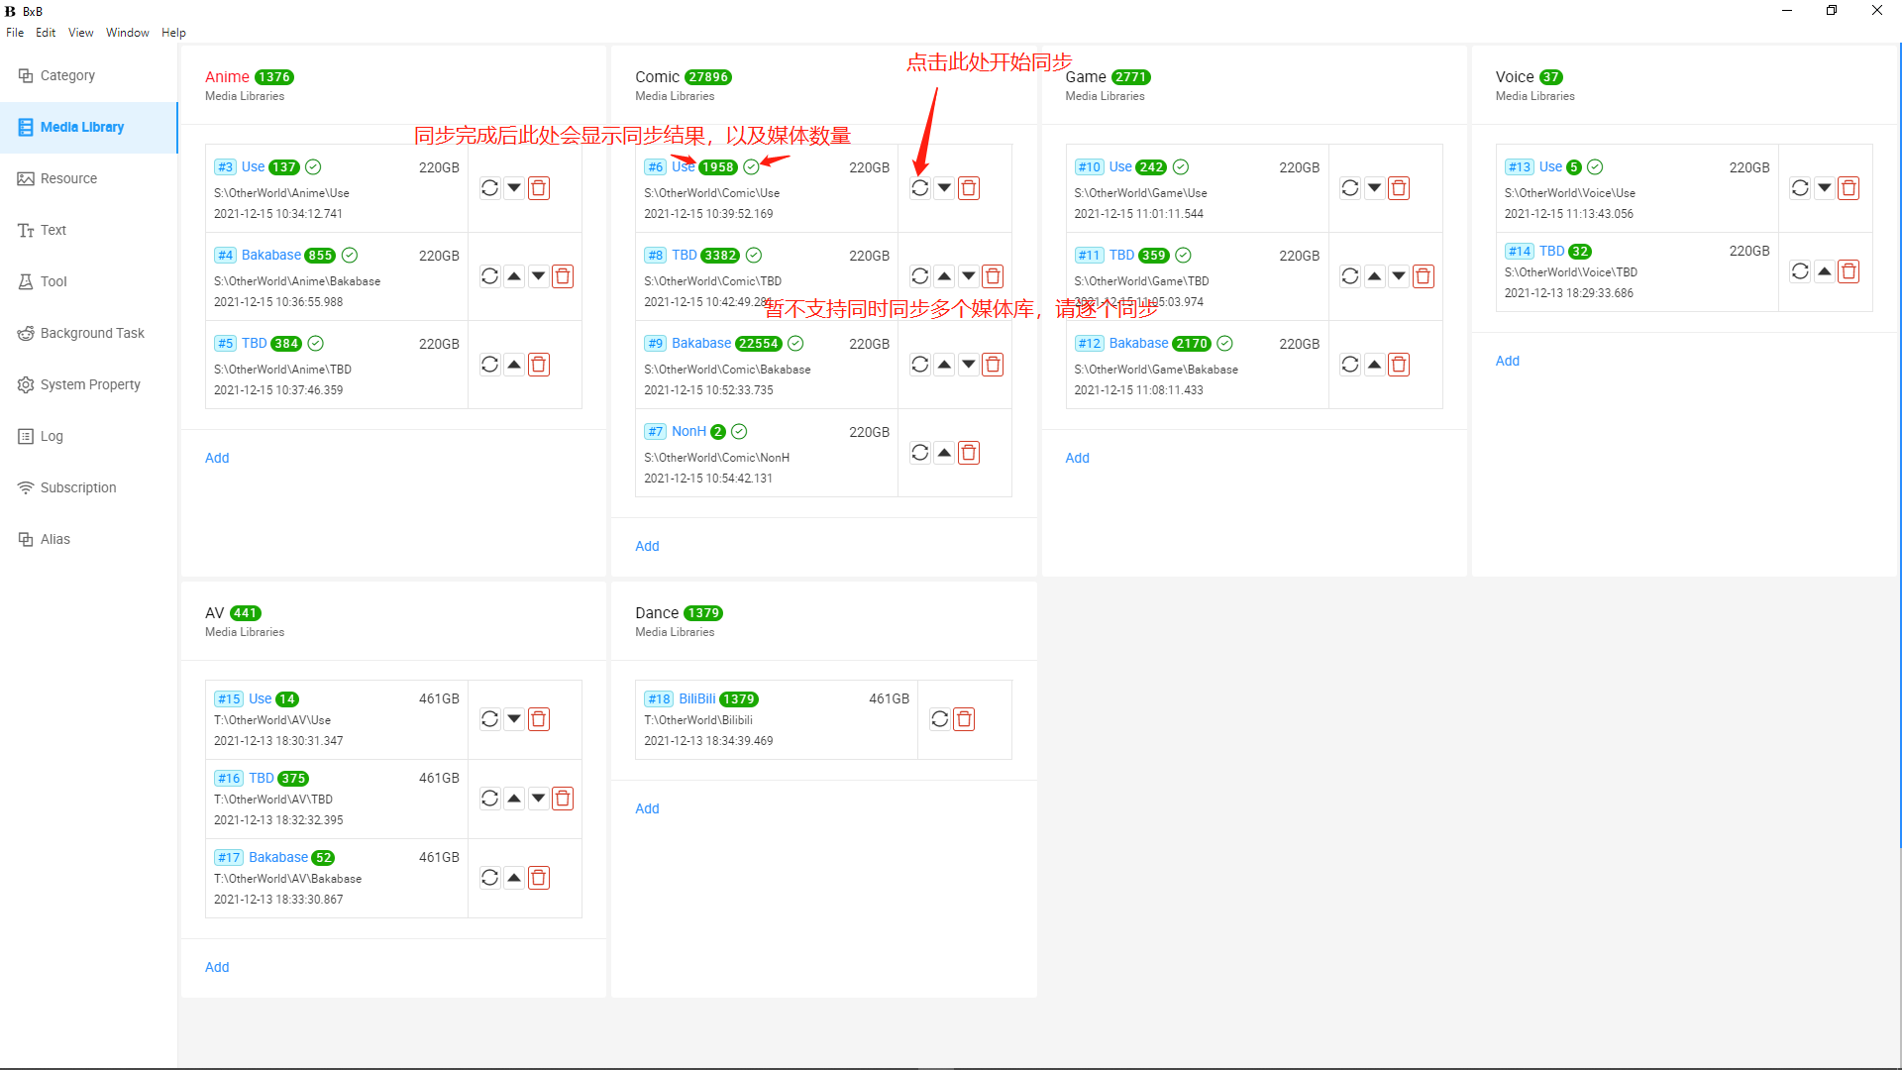This screenshot has height=1070, width=1902.
Task: Click Add under Dance libraries
Action: tap(647, 808)
